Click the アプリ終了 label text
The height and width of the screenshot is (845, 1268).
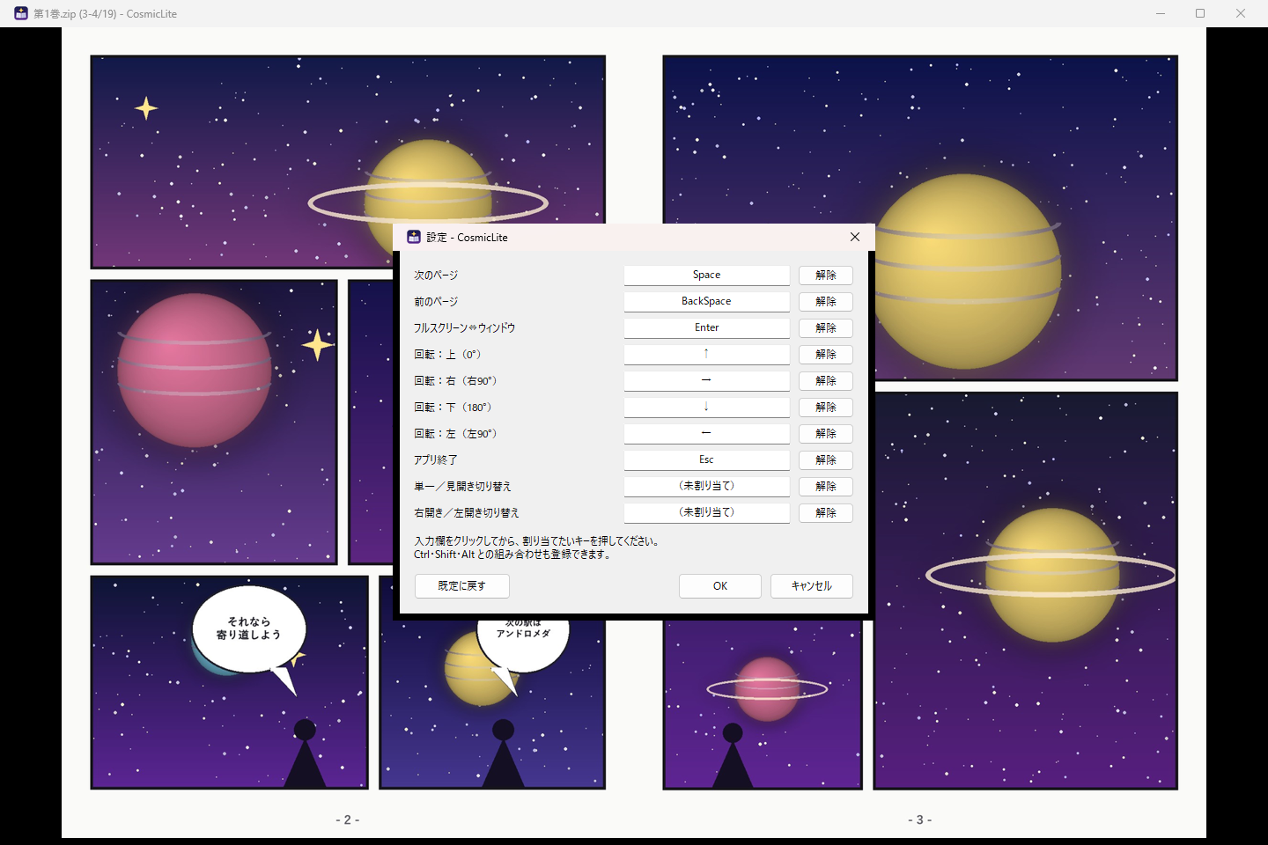(436, 460)
